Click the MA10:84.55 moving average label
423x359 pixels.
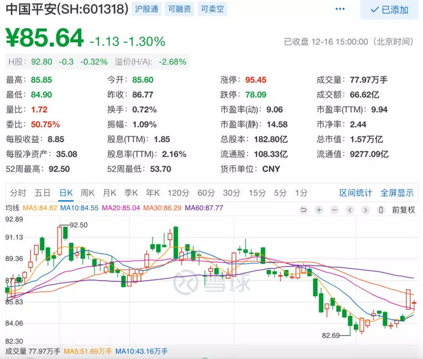[x=79, y=208]
